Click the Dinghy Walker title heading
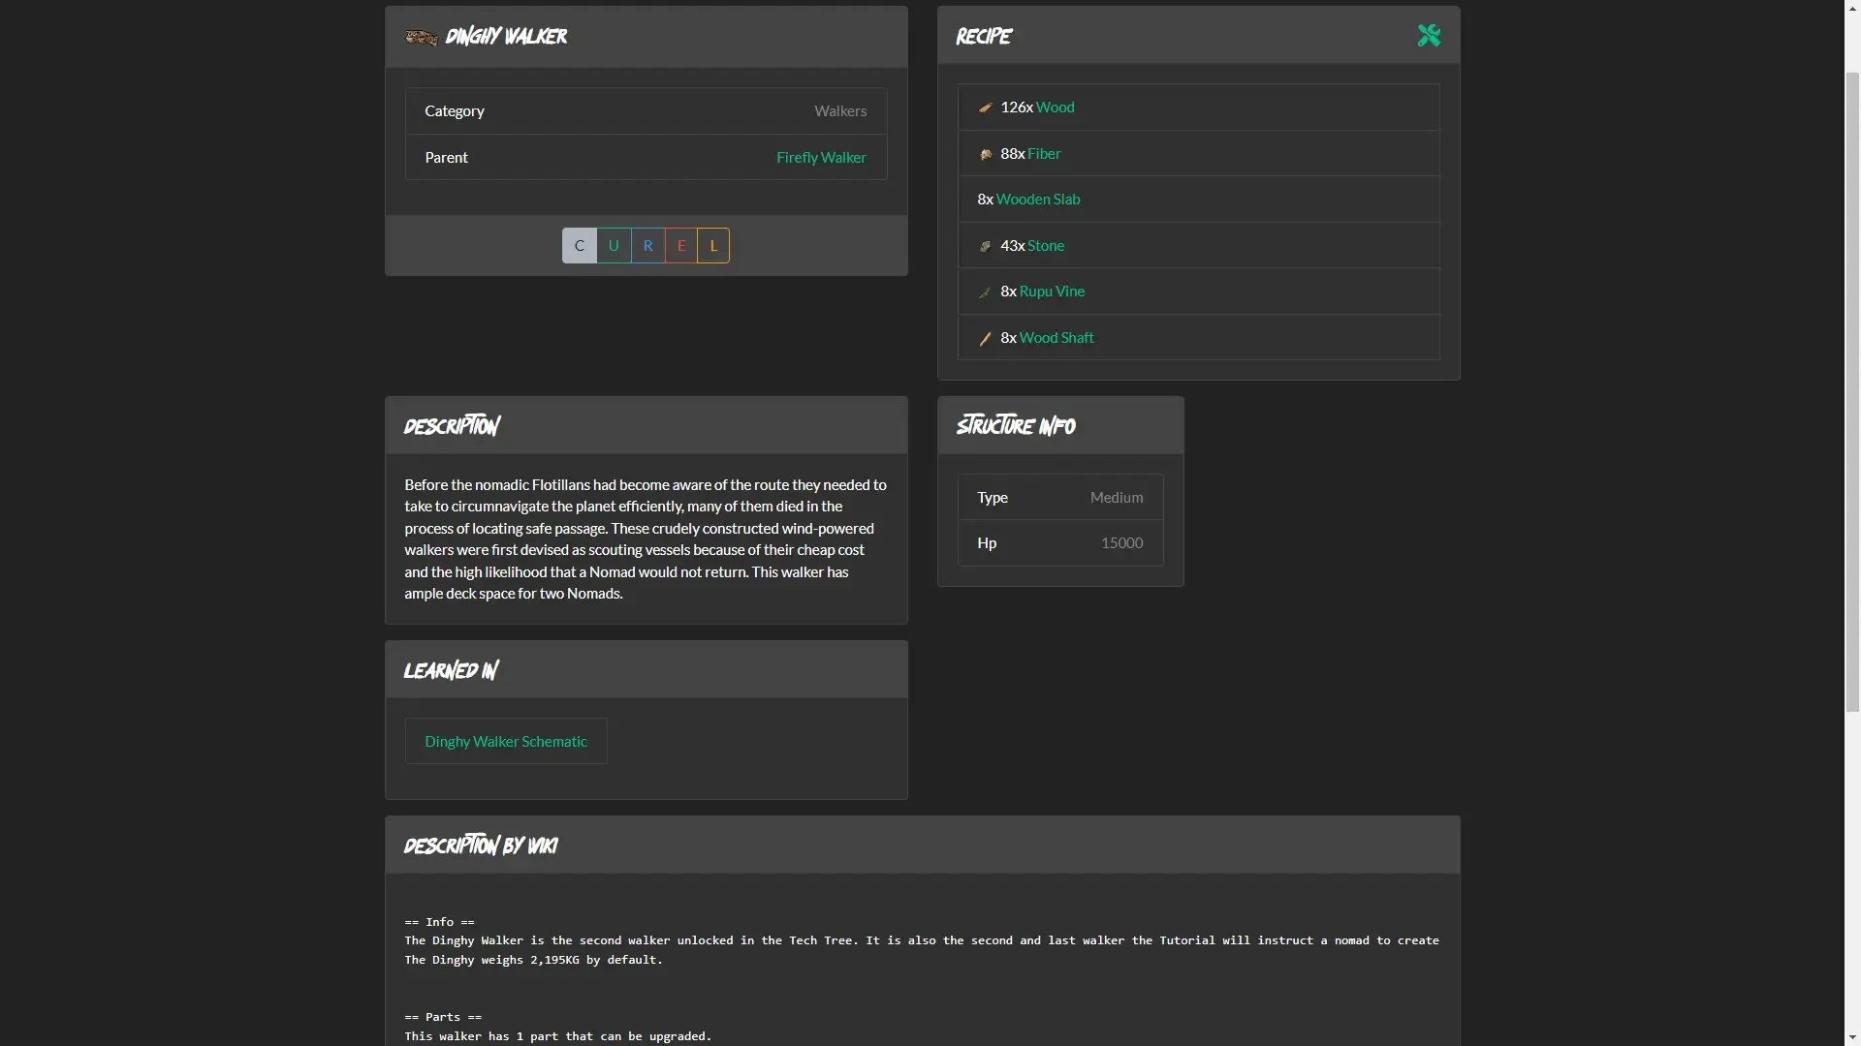 click(x=506, y=37)
